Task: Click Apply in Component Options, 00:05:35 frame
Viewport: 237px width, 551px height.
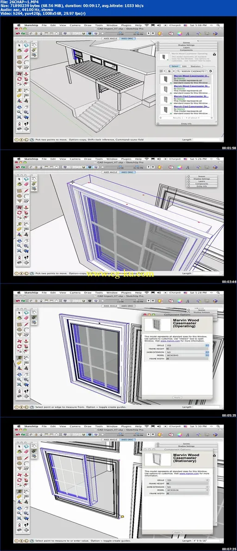Action: point(177,397)
